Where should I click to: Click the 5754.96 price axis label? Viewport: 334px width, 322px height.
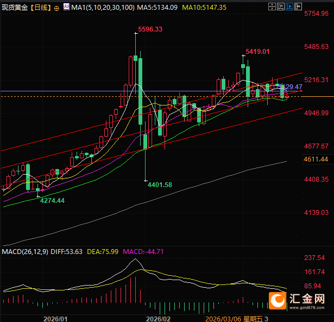pyautogui.click(x=316, y=14)
